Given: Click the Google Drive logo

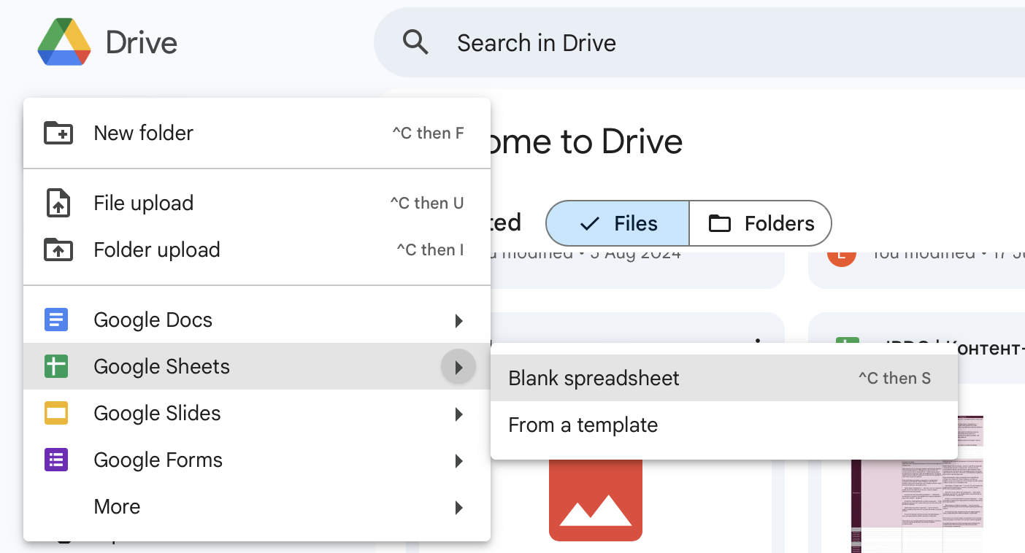Looking at the screenshot, I should [x=64, y=42].
